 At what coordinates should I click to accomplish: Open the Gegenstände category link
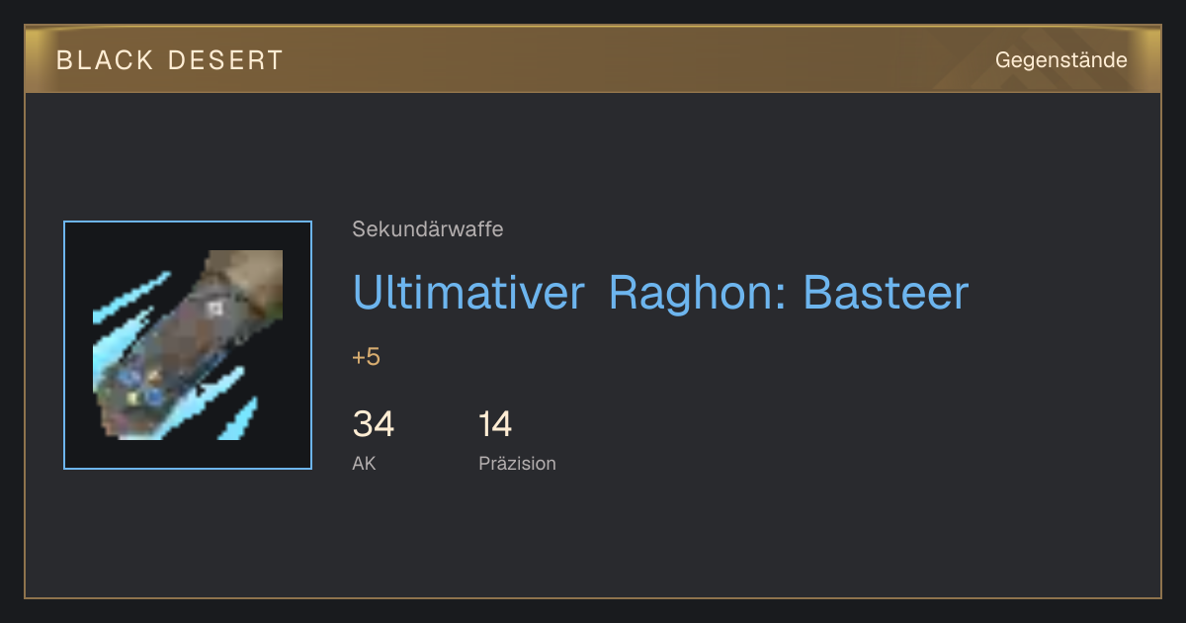(x=1060, y=60)
